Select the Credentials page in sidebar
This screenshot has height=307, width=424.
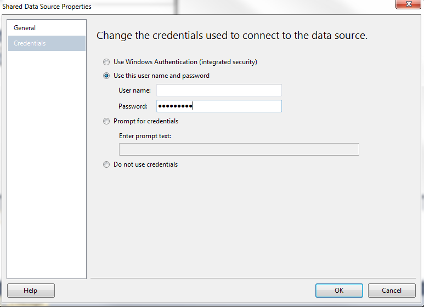pyautogui.click(x=30, y=43)
